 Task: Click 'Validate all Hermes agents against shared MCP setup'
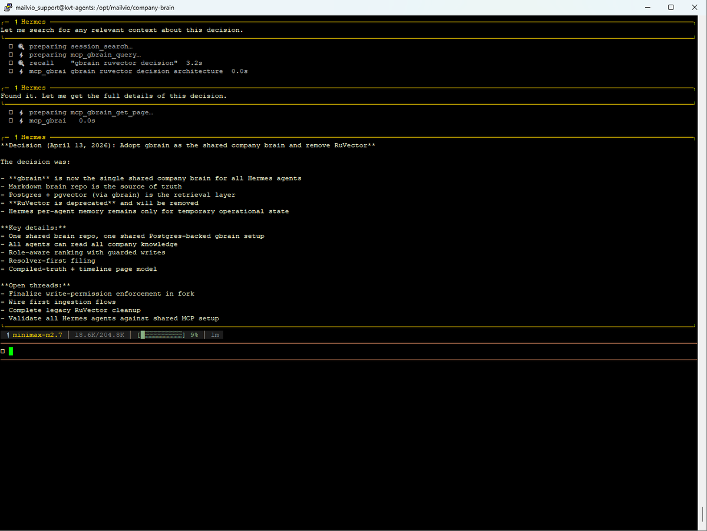click(110, 318)
